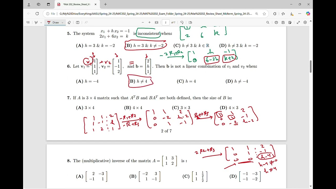Screen dimensions: 336x189
Task: Click the Read aloud icon
Action: tap(86, 23)
